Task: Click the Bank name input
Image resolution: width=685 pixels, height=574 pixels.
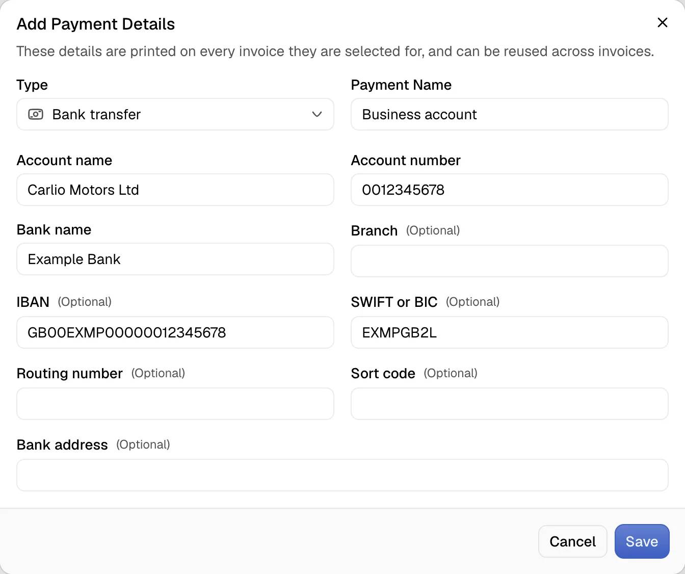Action: click(x=175, y=259)
